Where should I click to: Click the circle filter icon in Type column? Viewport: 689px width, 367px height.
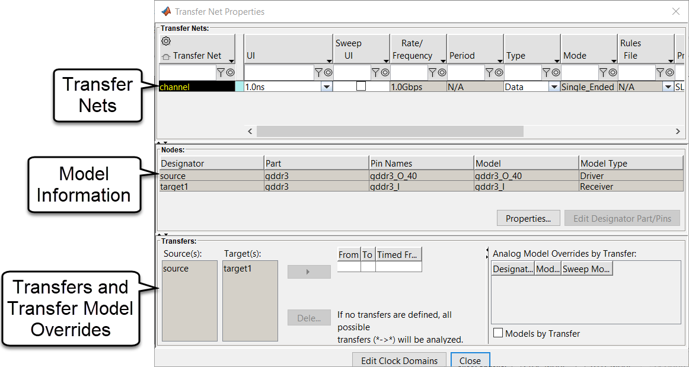pyautogui.click(x=556, y=72)
